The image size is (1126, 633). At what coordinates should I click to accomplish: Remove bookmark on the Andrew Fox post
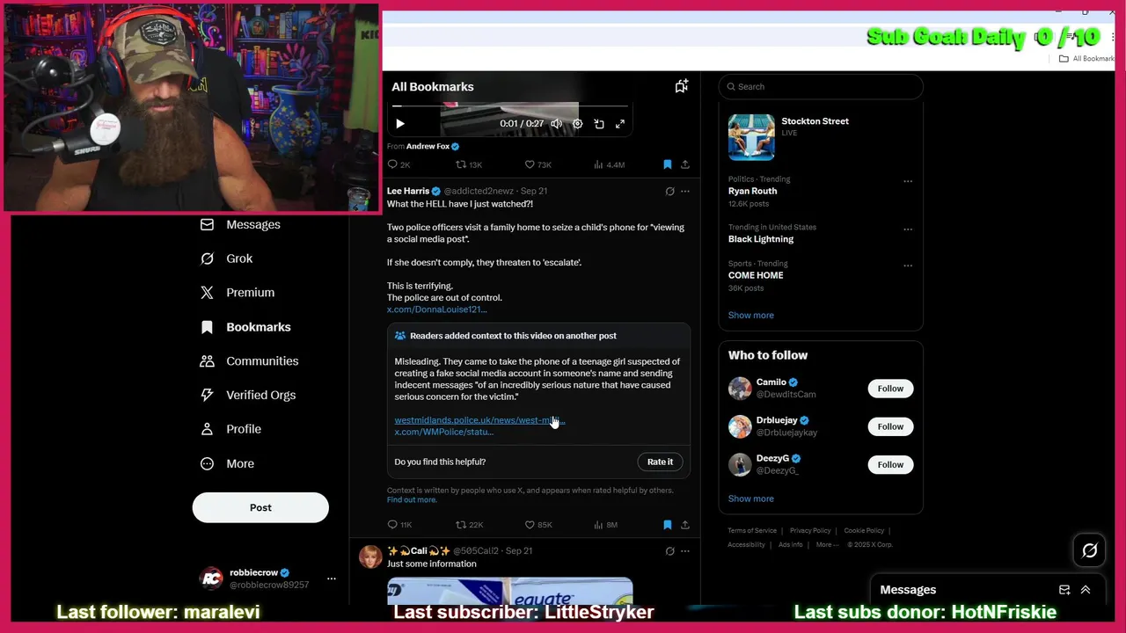tap(668, 164)
